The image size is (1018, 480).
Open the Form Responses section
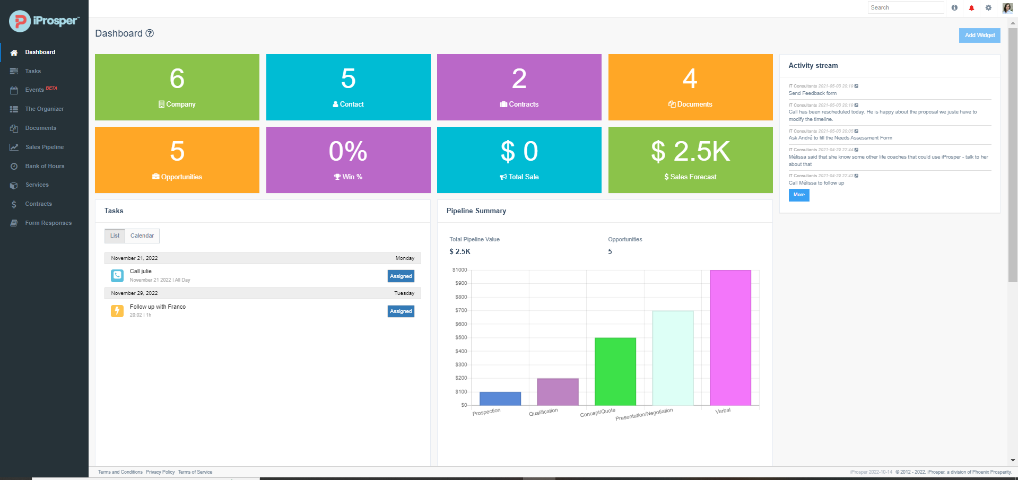[48, 223]
